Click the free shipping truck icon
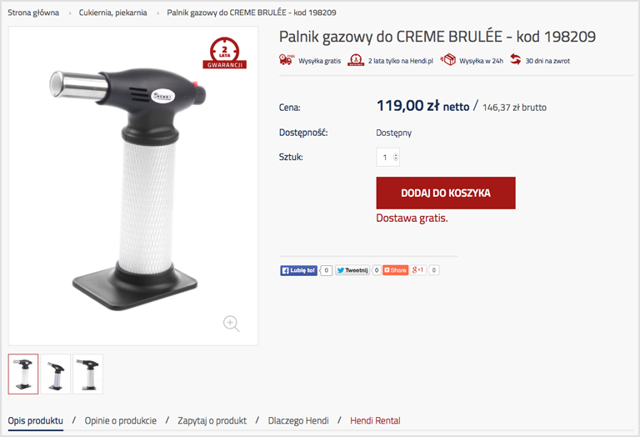Screen dimensions: 640x437 pos(287,60)
